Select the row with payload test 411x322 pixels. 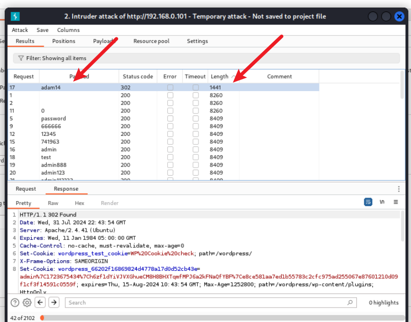(164, 157)
